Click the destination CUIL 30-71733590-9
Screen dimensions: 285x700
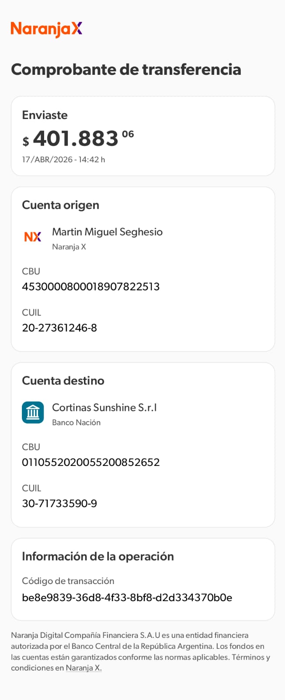(59, 504)
